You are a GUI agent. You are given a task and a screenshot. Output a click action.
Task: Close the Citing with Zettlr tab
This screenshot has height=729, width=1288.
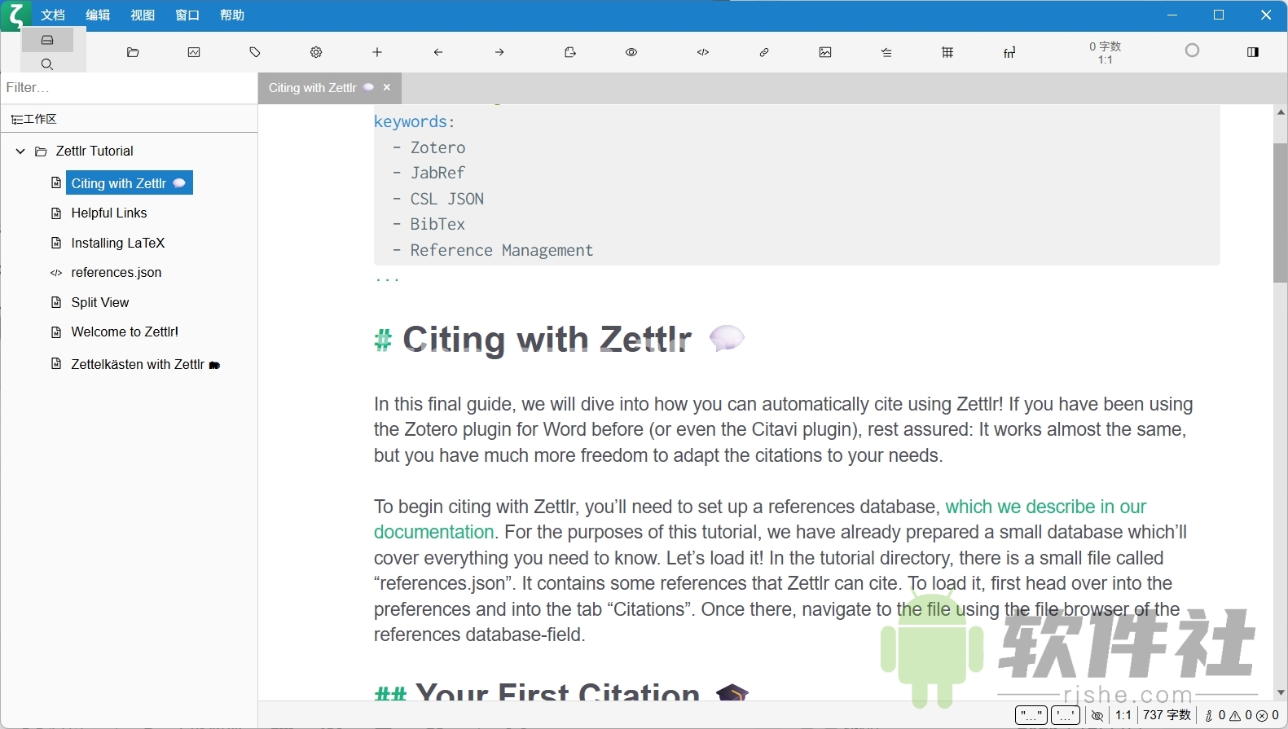[387, 87]
